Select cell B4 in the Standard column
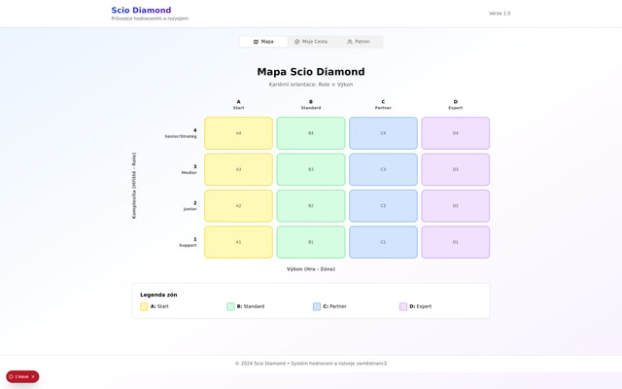 [311, 133]
